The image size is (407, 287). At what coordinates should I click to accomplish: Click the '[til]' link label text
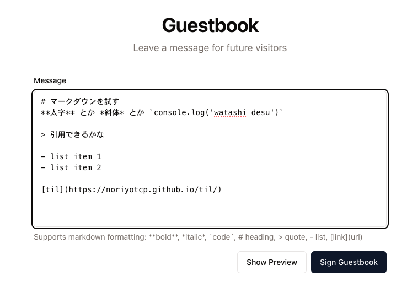coord(52,190)
